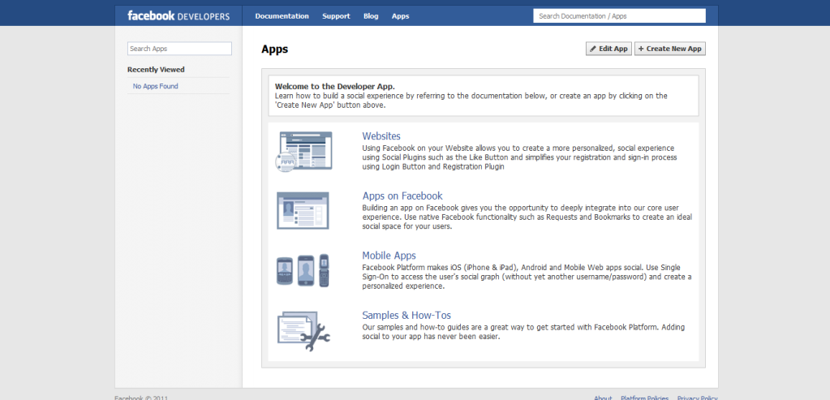The width and height of the screenshot is (830, 400).
Task: Open the Websites heading link
Action: 381,136
